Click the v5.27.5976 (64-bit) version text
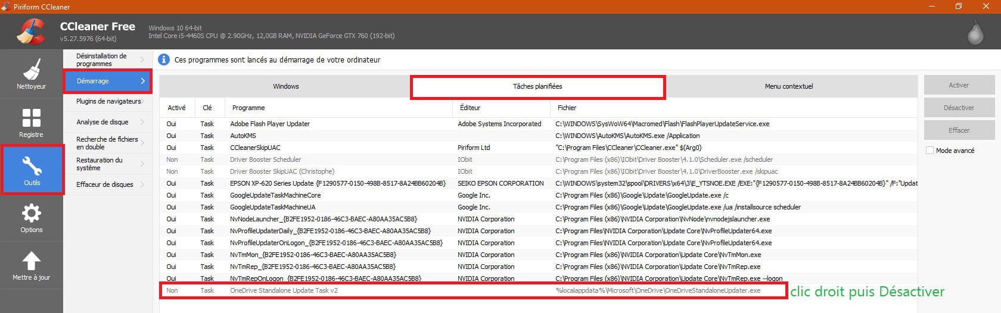This screenshot has width=1001, height=313. click(x=88, y=39)
